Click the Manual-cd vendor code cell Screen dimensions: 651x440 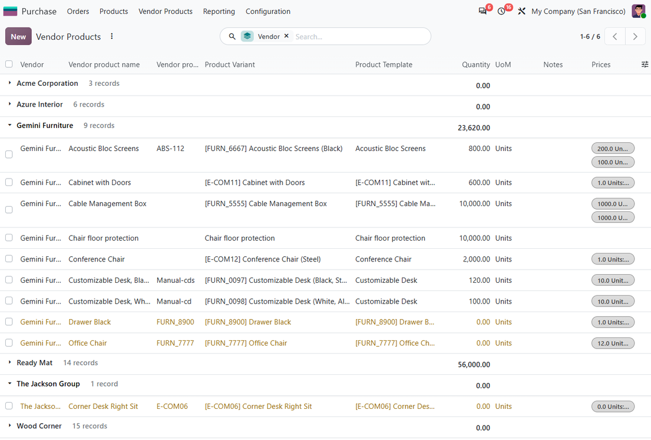coord(174,302)
